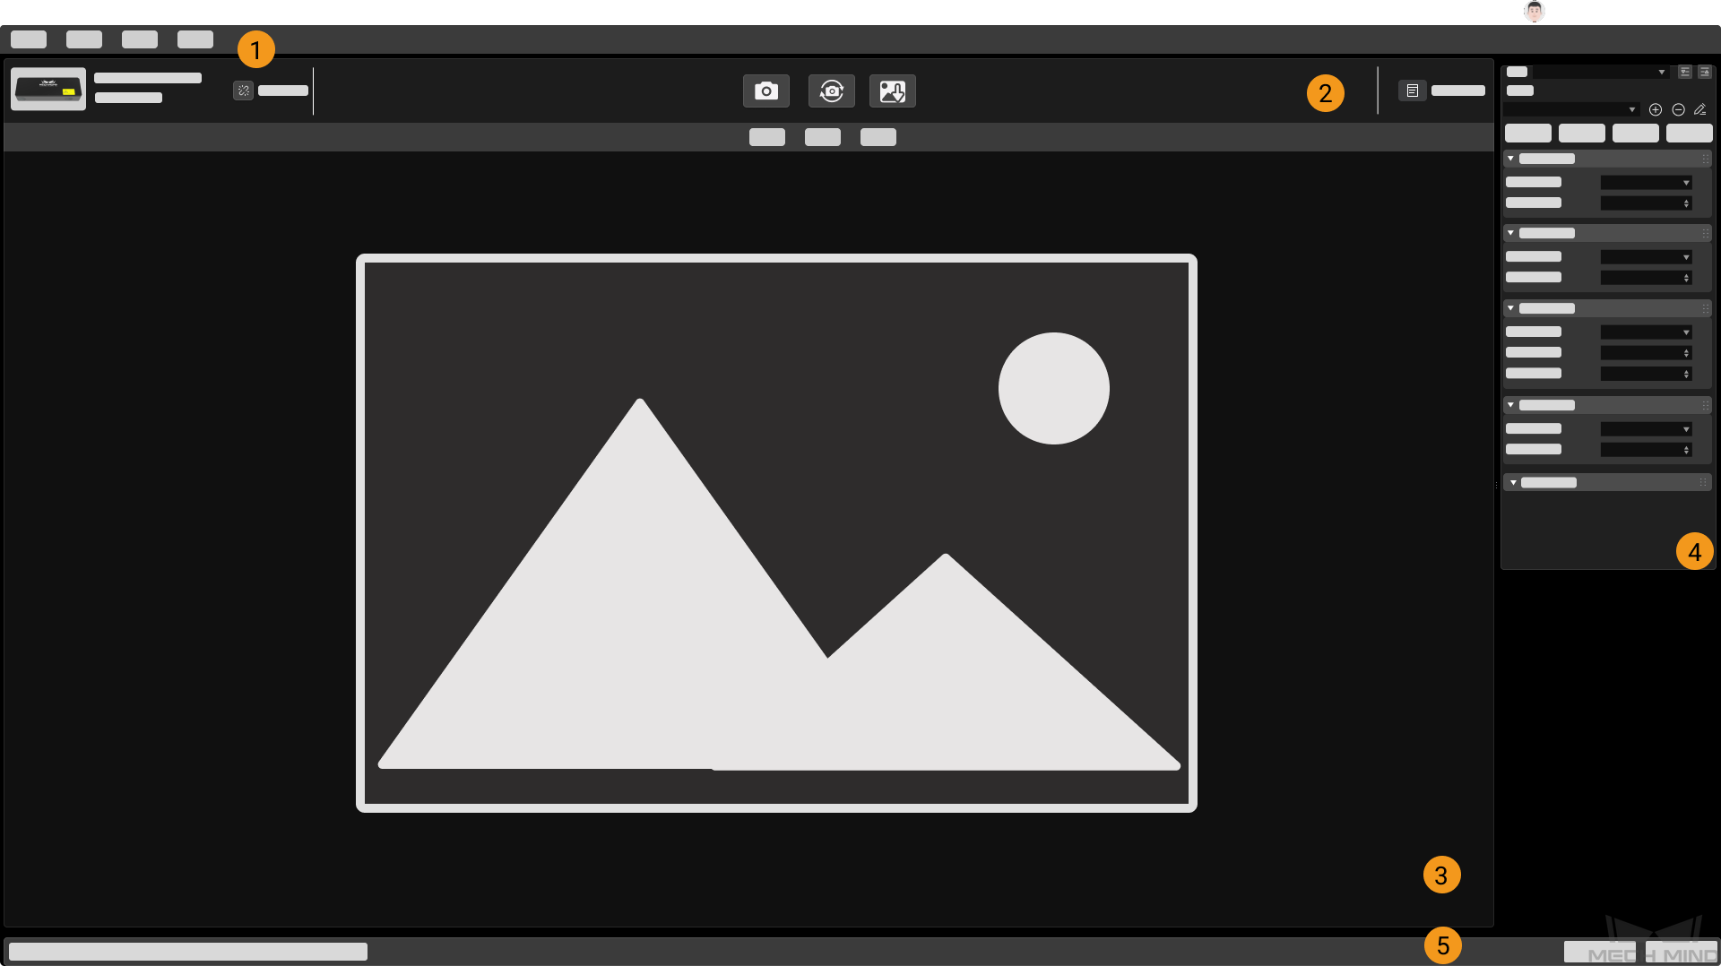
Task: Click the dotted grip of the first parameter section
Action: click(1705, 159)
